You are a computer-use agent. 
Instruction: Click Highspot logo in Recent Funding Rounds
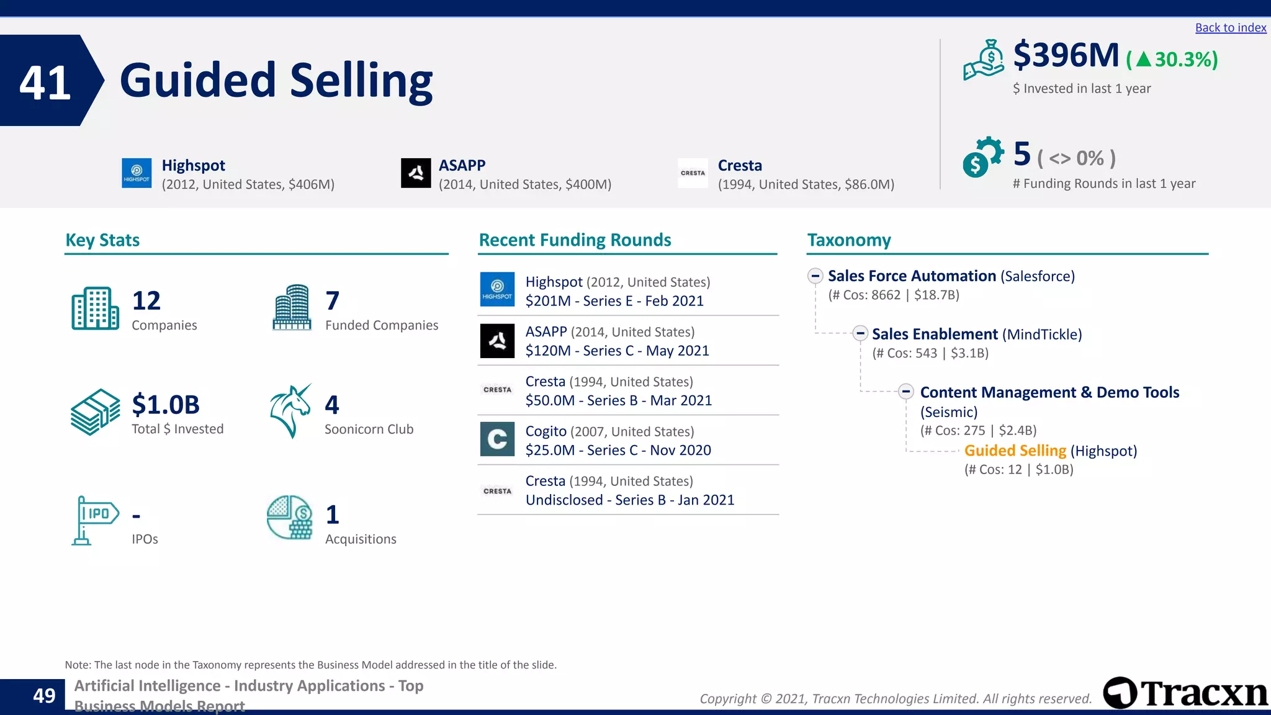(x=497, y=289)
